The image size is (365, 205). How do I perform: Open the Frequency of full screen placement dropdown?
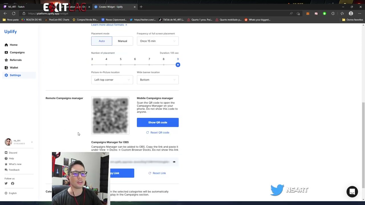point(158,41)
